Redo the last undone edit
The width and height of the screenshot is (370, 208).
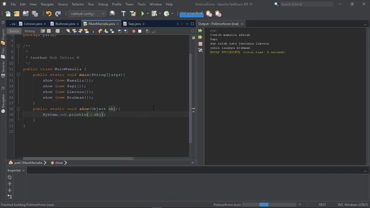click(x=58, y=14)
